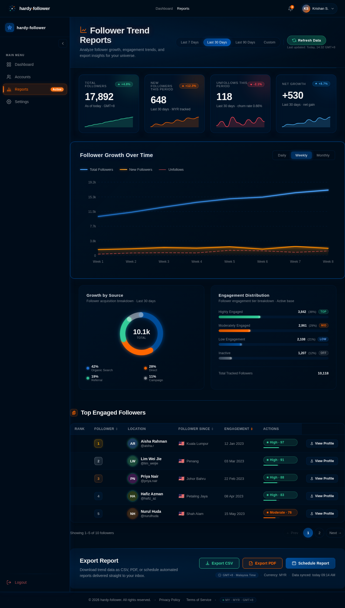Go to Accounts in sidebar menu
The image size is (345, 608).
pos(35,77)
